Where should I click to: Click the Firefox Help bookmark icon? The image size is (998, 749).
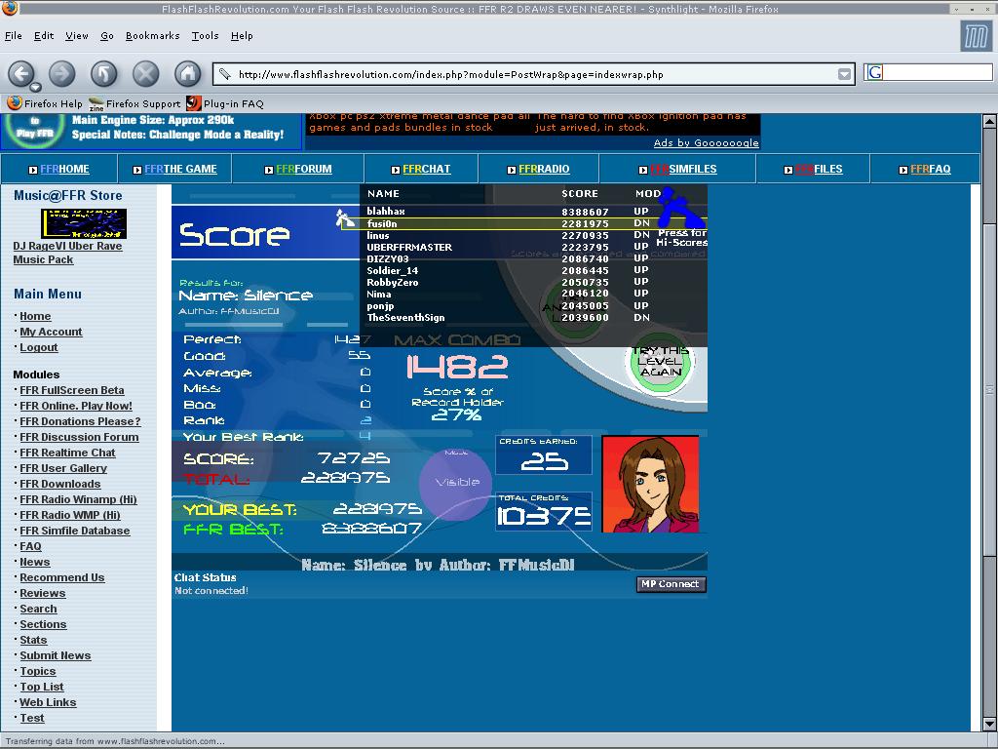(14, 103)
